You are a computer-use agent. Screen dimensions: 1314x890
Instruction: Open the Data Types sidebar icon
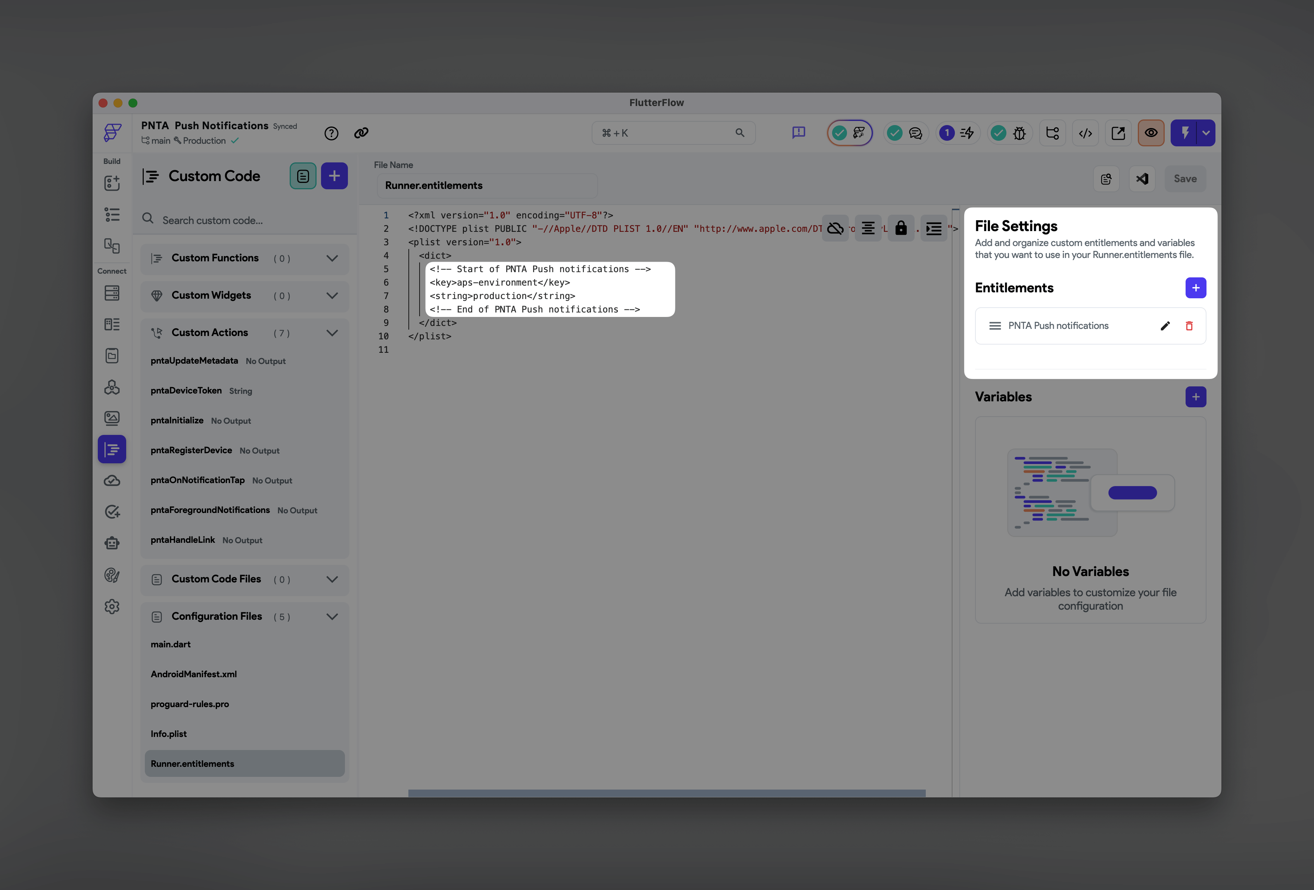tap(112, 324)
